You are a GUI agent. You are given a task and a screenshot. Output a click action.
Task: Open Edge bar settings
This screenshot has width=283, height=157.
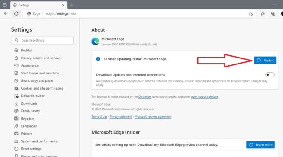click(x=27, y=119)
